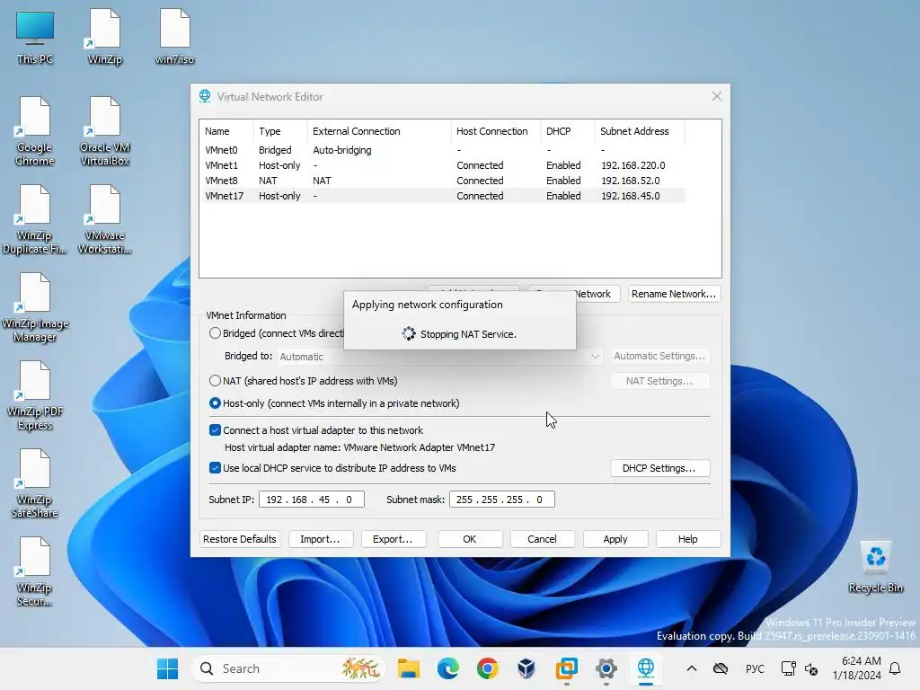Select the Bridged radio option
Viewport: 920px width, 690px height.
click(x=215, y=333)
